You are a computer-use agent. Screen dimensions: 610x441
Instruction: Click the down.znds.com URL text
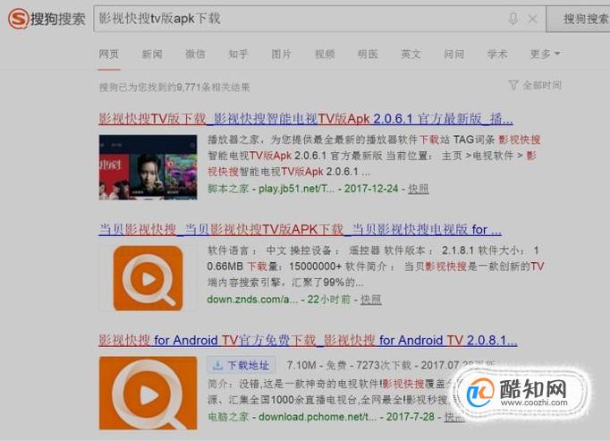click(252, 300)
